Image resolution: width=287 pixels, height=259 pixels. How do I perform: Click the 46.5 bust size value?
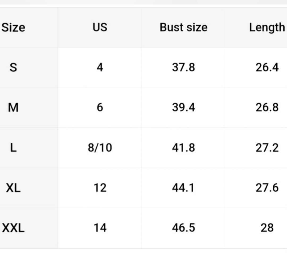(x=183, y=228)
